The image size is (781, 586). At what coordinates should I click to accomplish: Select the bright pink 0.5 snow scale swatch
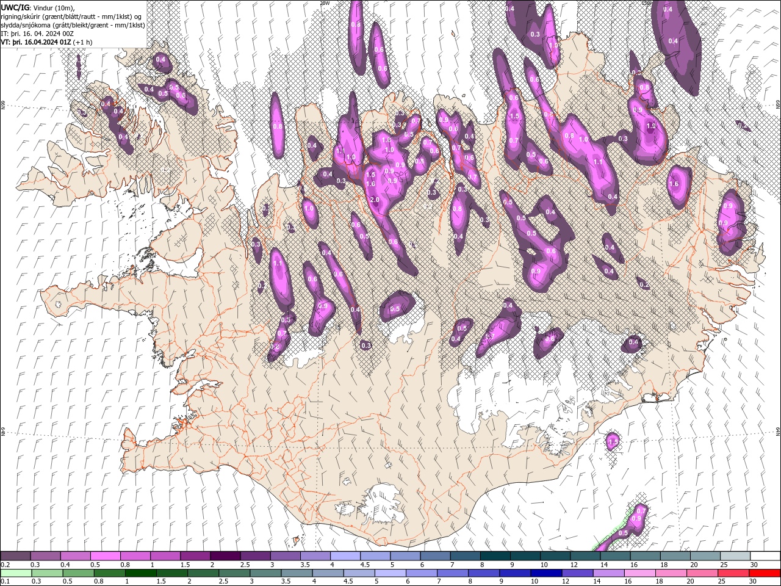tap(105, 555)
